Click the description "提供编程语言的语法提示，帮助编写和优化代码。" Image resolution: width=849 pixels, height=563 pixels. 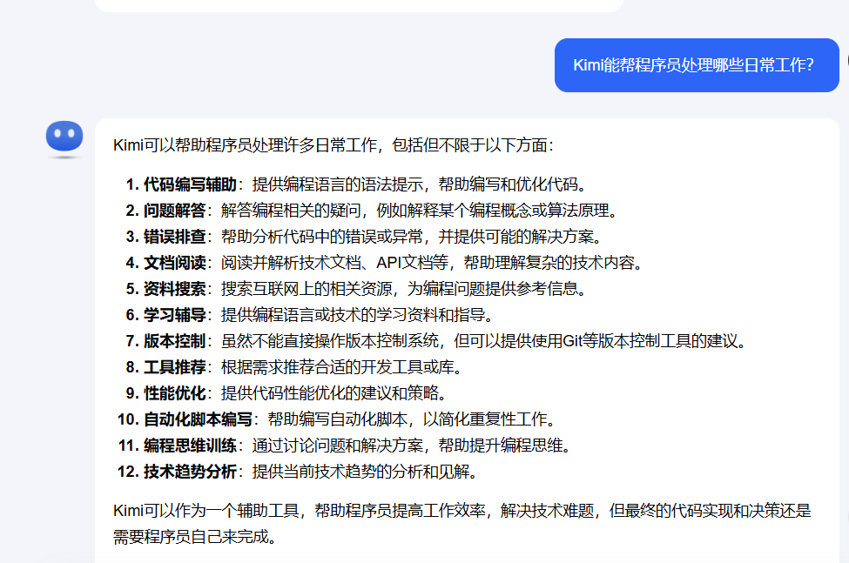click(x=421, y=184)
